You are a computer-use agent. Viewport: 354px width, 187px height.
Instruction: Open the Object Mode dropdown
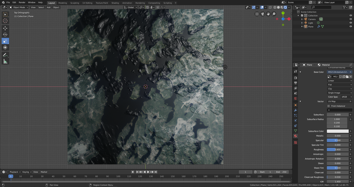tap(19, 7)
